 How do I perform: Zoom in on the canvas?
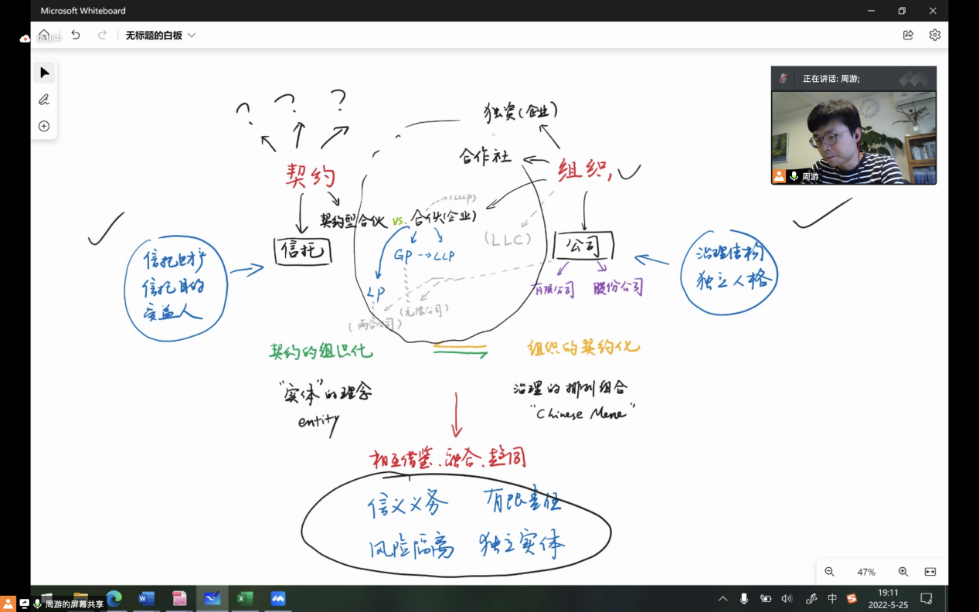tap(903, 572)
